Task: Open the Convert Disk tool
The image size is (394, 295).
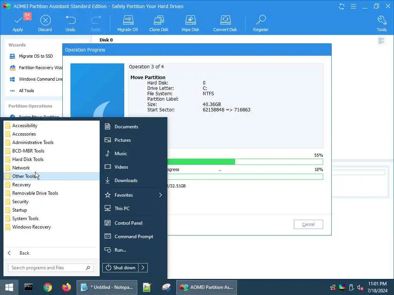Action: coord(225,23)
